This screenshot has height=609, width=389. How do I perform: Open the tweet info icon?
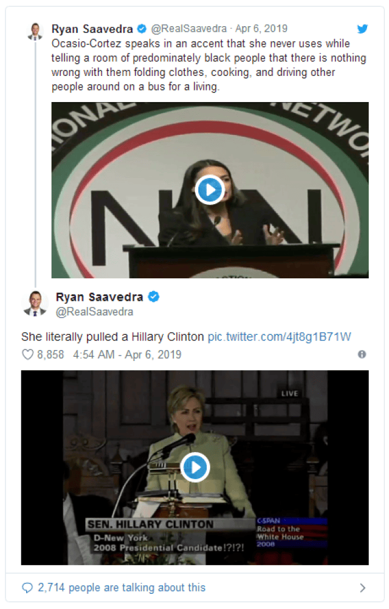pos(362,354)
